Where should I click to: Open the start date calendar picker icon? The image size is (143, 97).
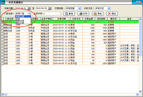click(x=29, y=8)
